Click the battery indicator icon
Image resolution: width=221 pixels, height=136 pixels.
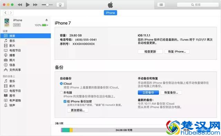(x=44, y=25)
